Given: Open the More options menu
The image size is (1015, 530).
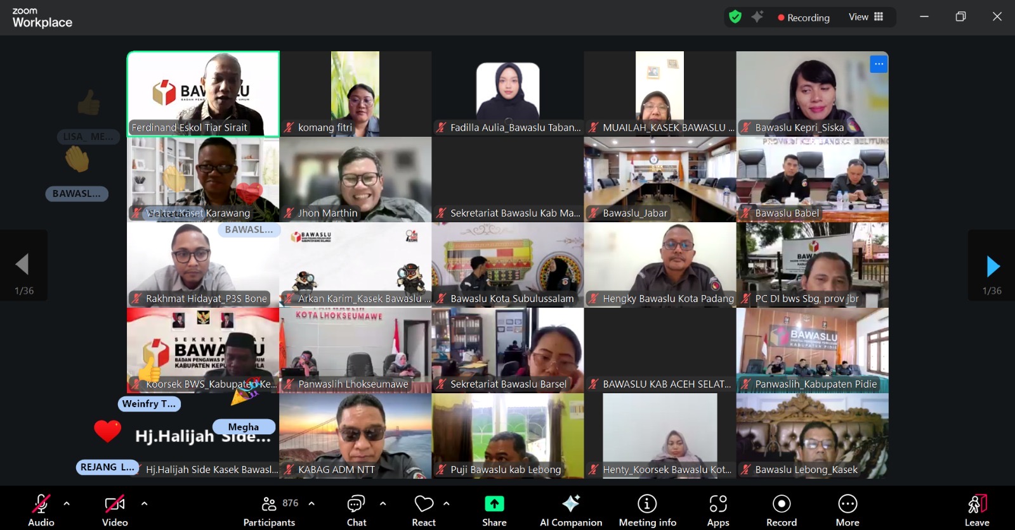Looking at the screenshot, I should tap(847, 510).
